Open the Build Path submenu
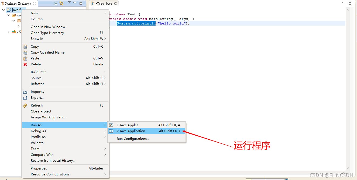Viewport: 357px width, 180px height. (65, 72)
